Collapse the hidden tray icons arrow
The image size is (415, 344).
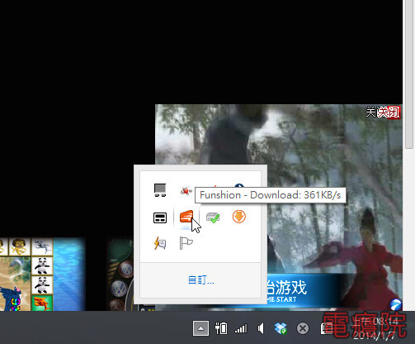point(200,328)
